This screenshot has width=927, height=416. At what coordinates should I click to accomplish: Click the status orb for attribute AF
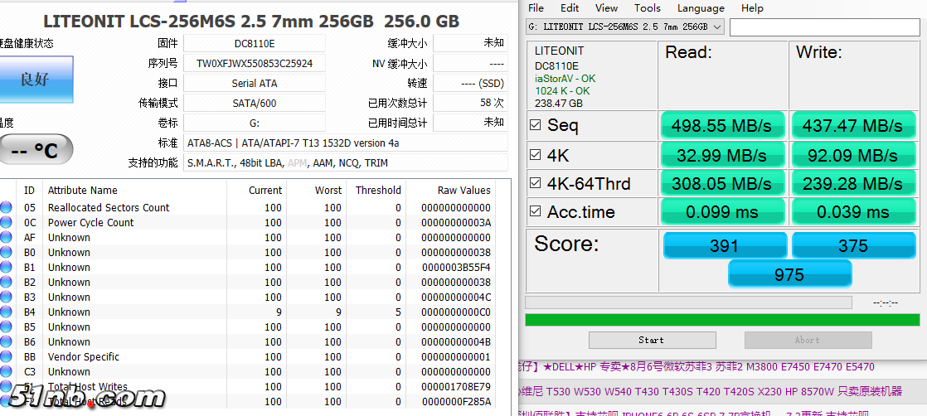point(7,238)
